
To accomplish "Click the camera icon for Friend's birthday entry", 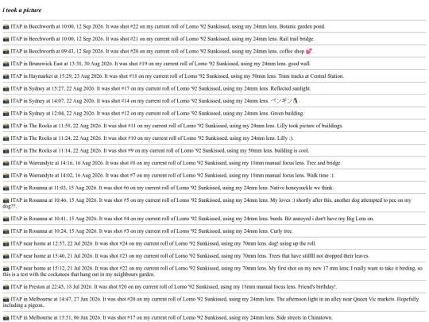I will click(6, 287).
